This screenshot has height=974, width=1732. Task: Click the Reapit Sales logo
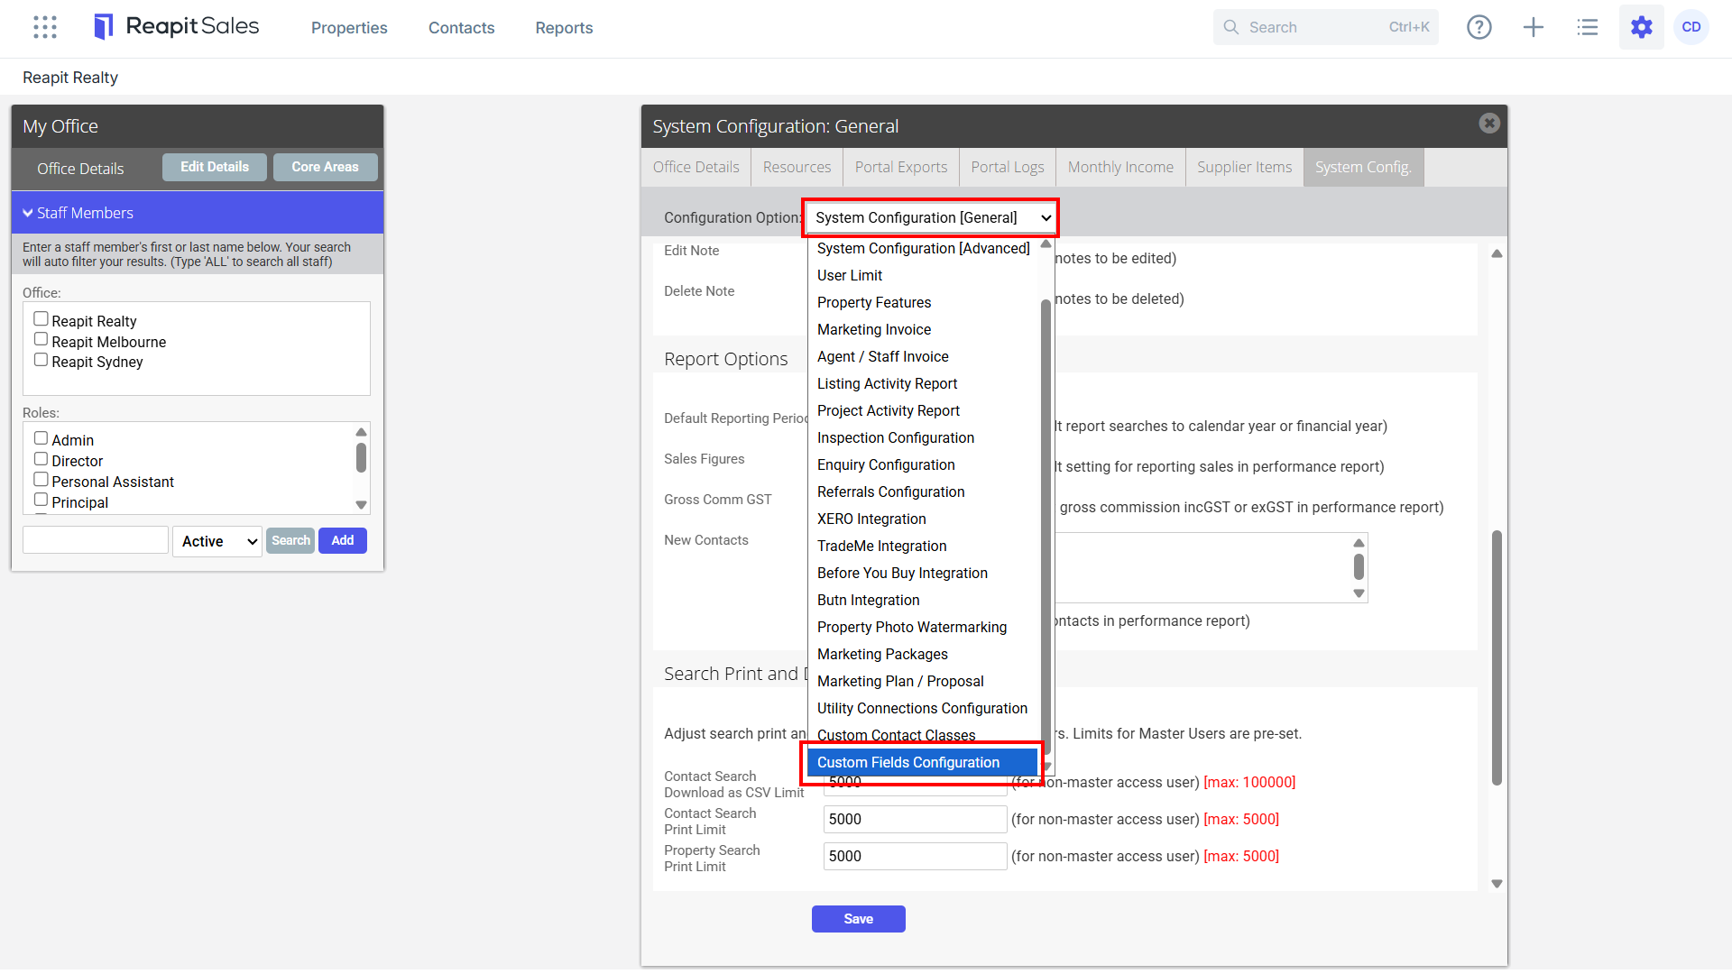coord(177,27)
